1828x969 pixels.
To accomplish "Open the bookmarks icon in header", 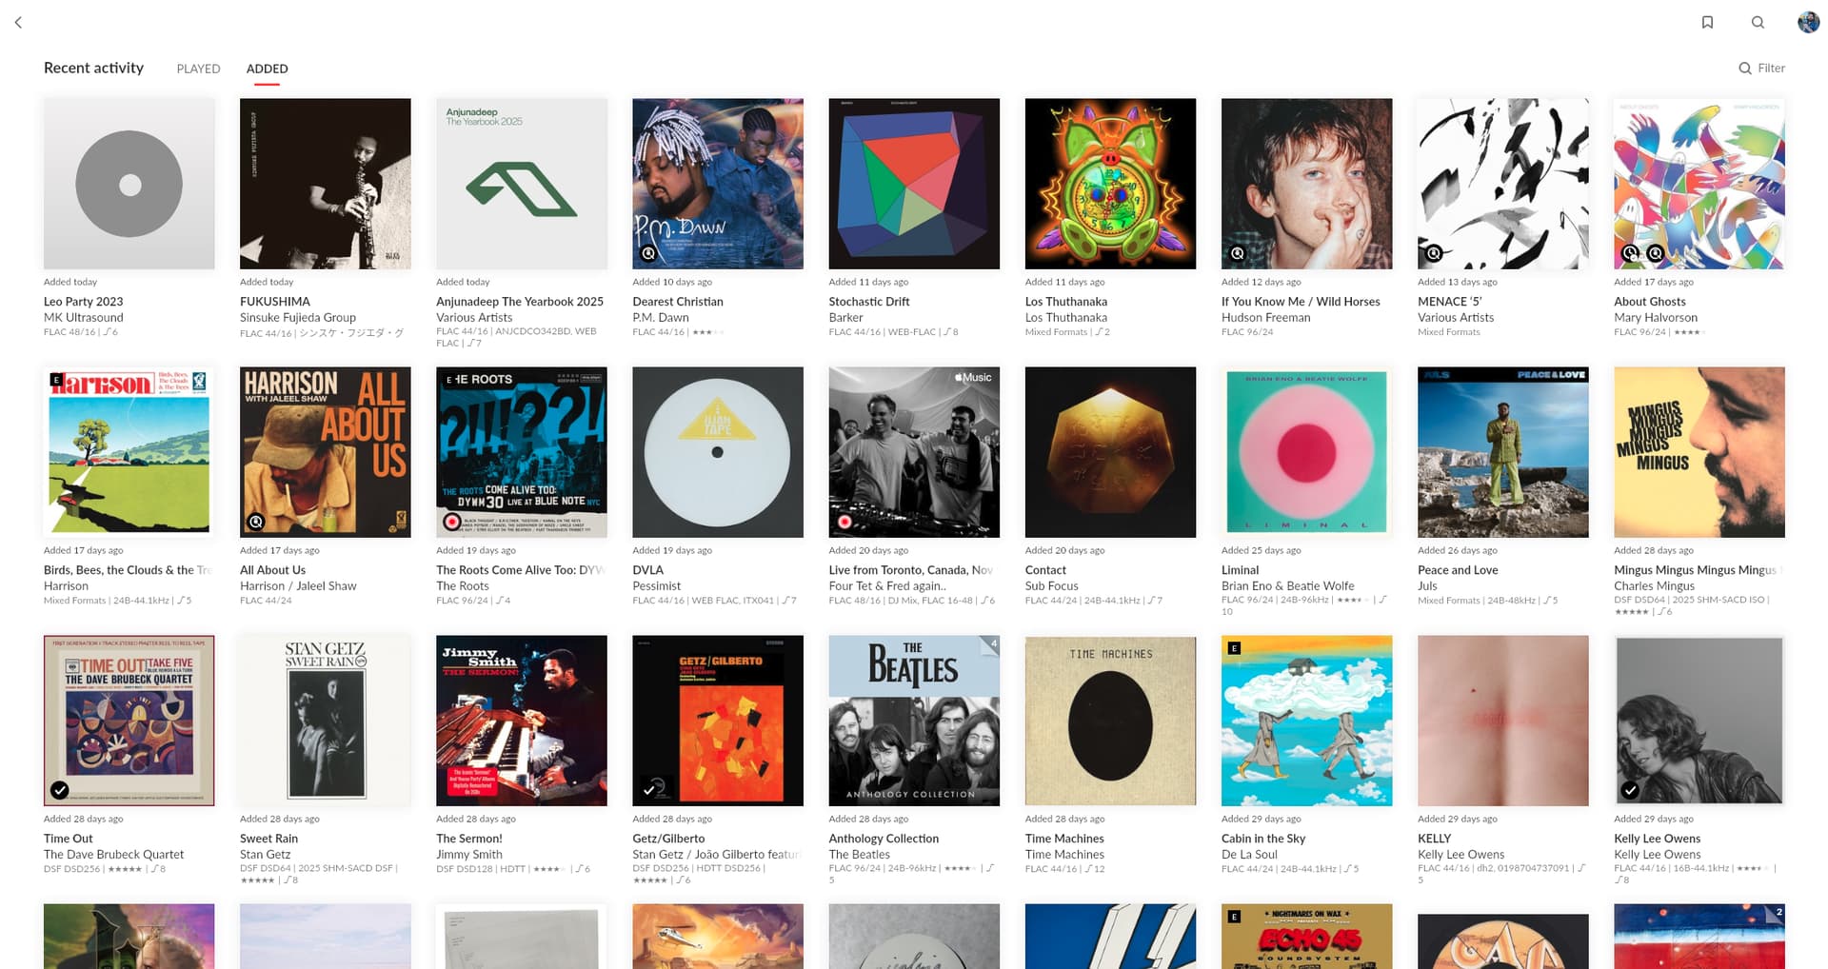I will [1707, 22].
